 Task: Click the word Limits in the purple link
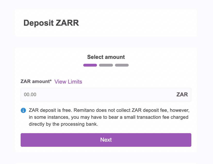[x=75, y=82]
